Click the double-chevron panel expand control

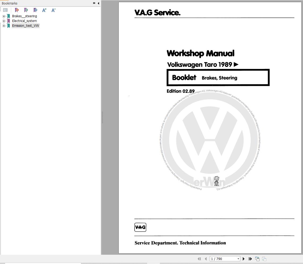[x=94, y=3]
